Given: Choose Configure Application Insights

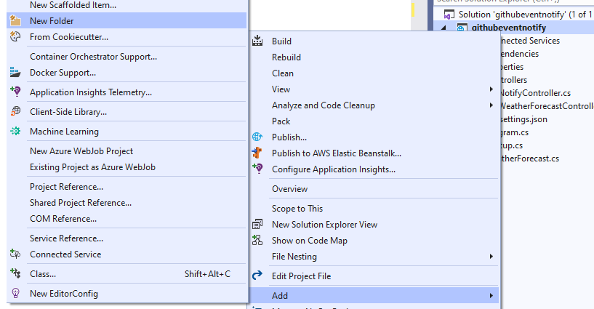Looking at the screenshot, I should coord(374,169).
